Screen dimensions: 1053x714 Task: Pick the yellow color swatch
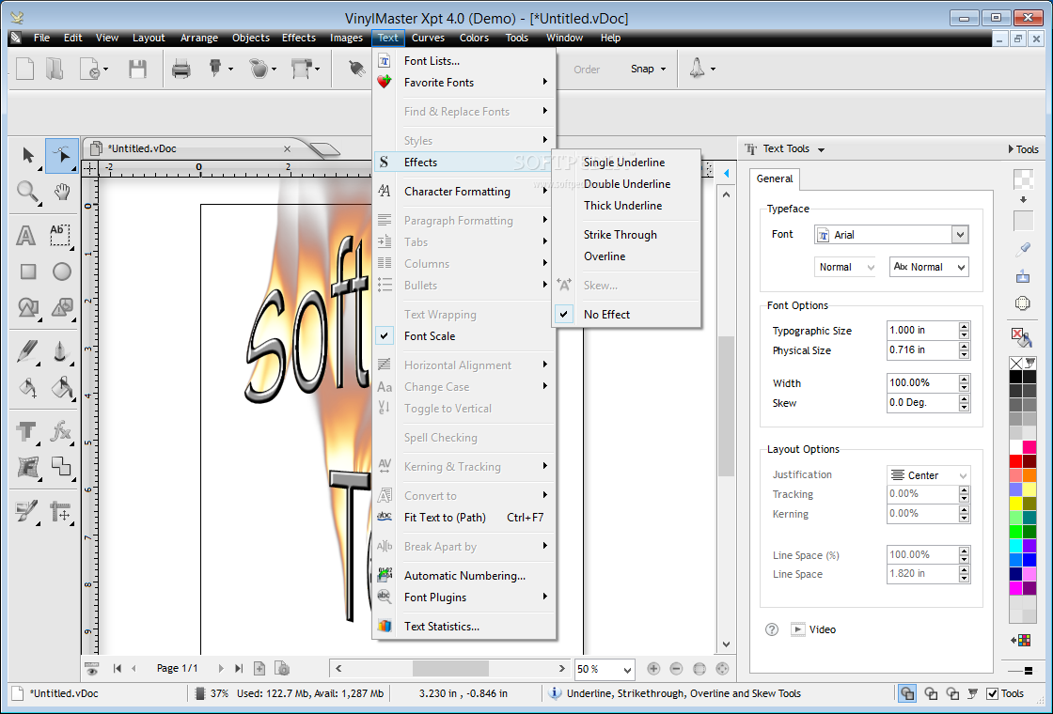(x=1015, y=504)
